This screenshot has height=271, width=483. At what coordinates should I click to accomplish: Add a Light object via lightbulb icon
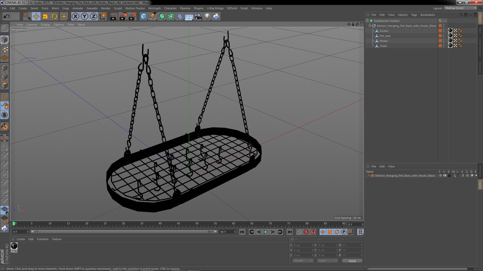pos(207,17)
